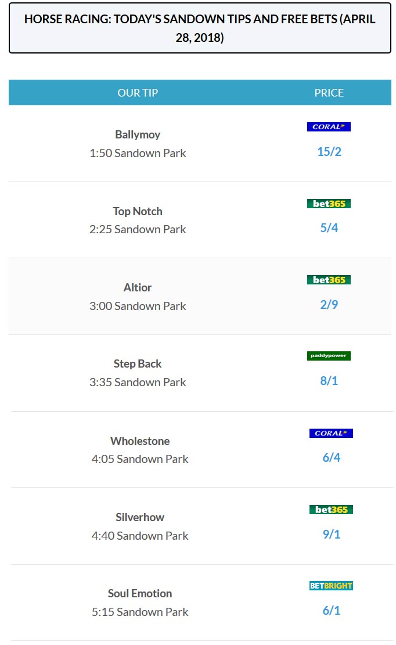Click the 6/4 odds for Wholestone
The image size is (396, 645).
[x=332, y=457]
